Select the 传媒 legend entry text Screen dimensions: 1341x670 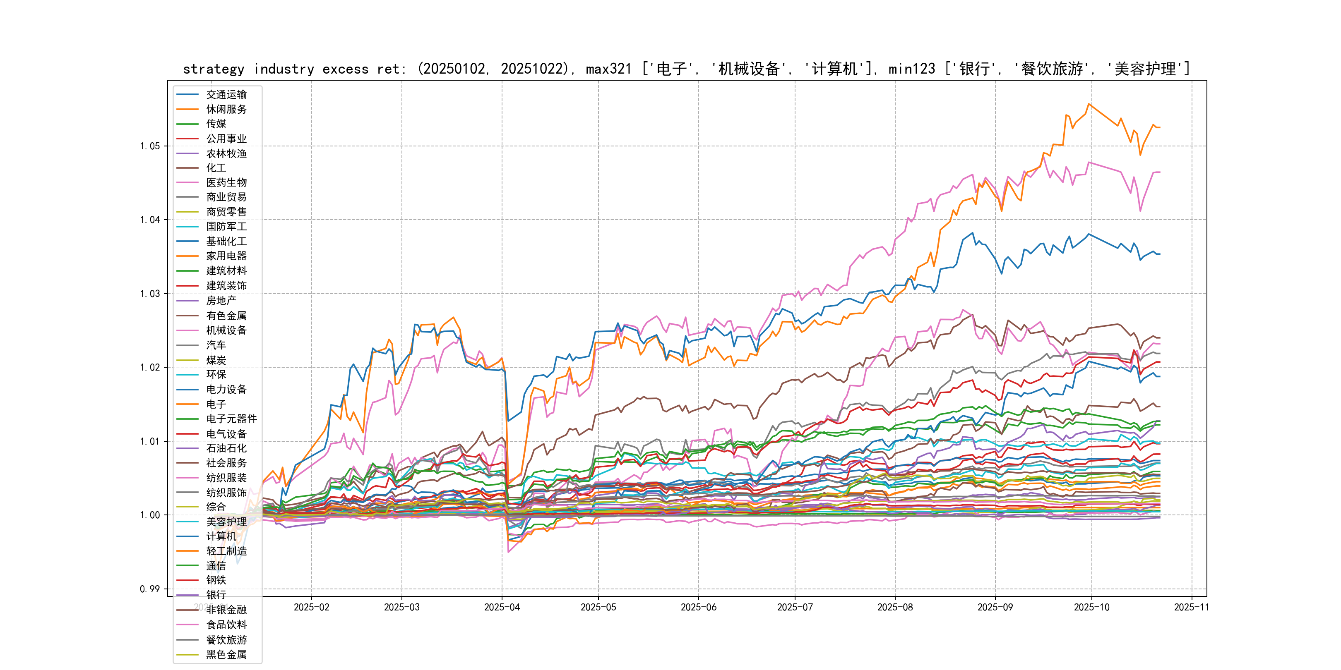(x=216, y=124)
